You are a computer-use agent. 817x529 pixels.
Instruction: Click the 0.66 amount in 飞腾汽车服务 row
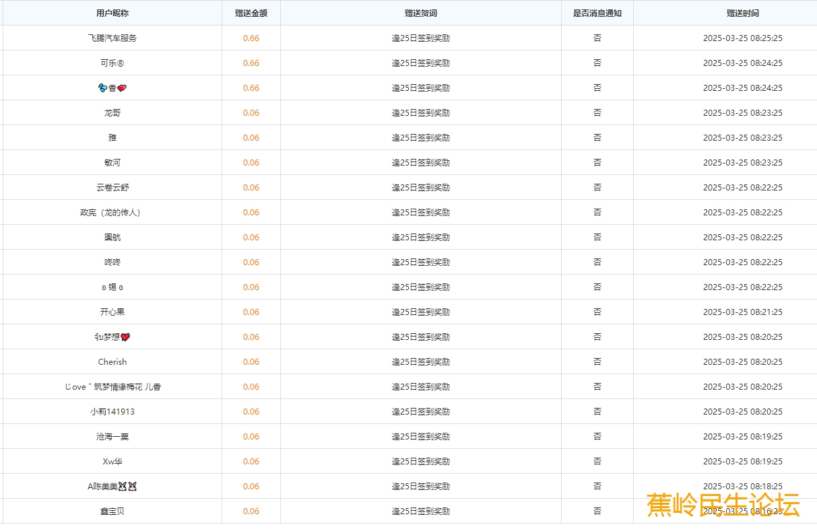click(251, 38)
